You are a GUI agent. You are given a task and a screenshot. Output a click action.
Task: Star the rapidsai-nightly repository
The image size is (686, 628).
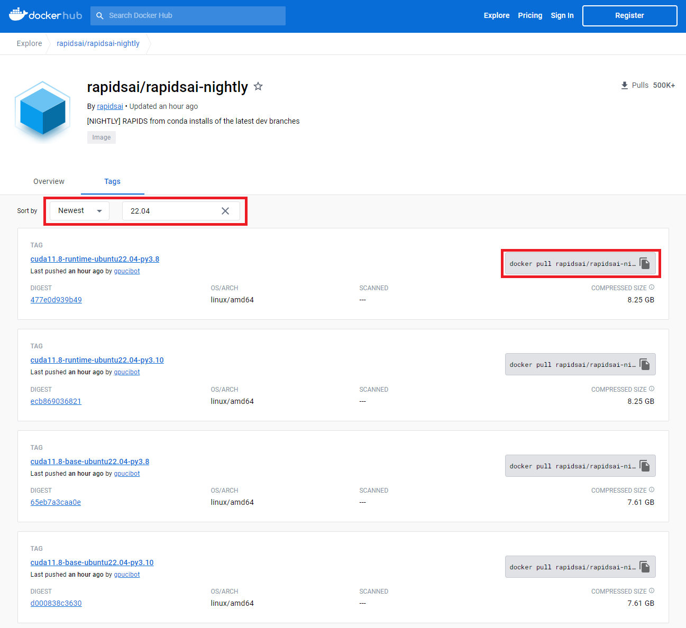click(x=258, y=86)
